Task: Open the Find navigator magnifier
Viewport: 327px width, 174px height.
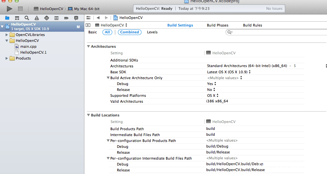Action: click(x=27, y=18)
